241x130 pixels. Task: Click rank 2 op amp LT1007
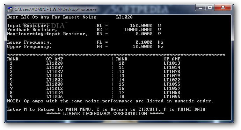click(x=54, y=67)
